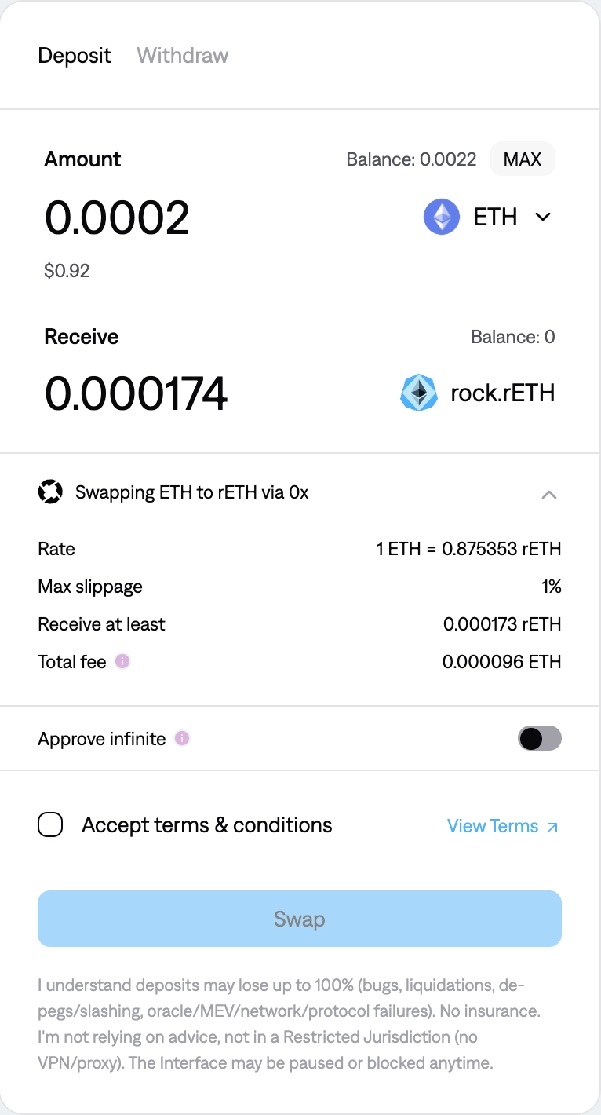Screen dimensions: 601x1115
Task: Click the 0x protocol swap icon
Action: point(50,493)
